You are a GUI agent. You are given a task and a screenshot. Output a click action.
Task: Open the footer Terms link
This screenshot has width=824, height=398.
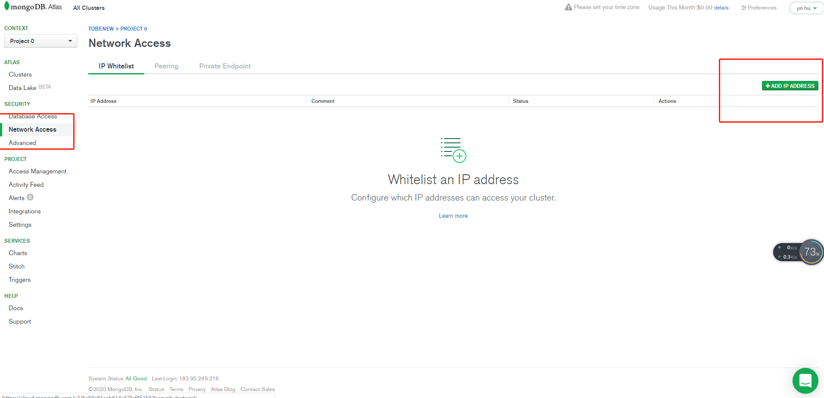click(176, 389)
